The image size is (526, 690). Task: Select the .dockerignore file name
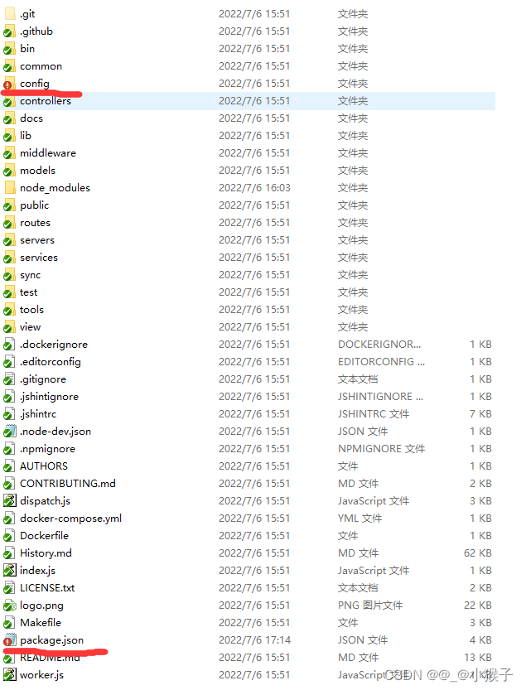tap(54, 345)
